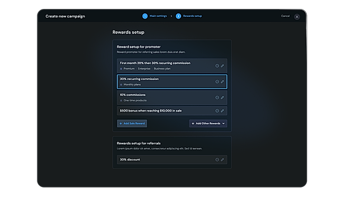The image size is (346, 206).
Task: Edit the $500 bonus reward
Action: (222, 111)
